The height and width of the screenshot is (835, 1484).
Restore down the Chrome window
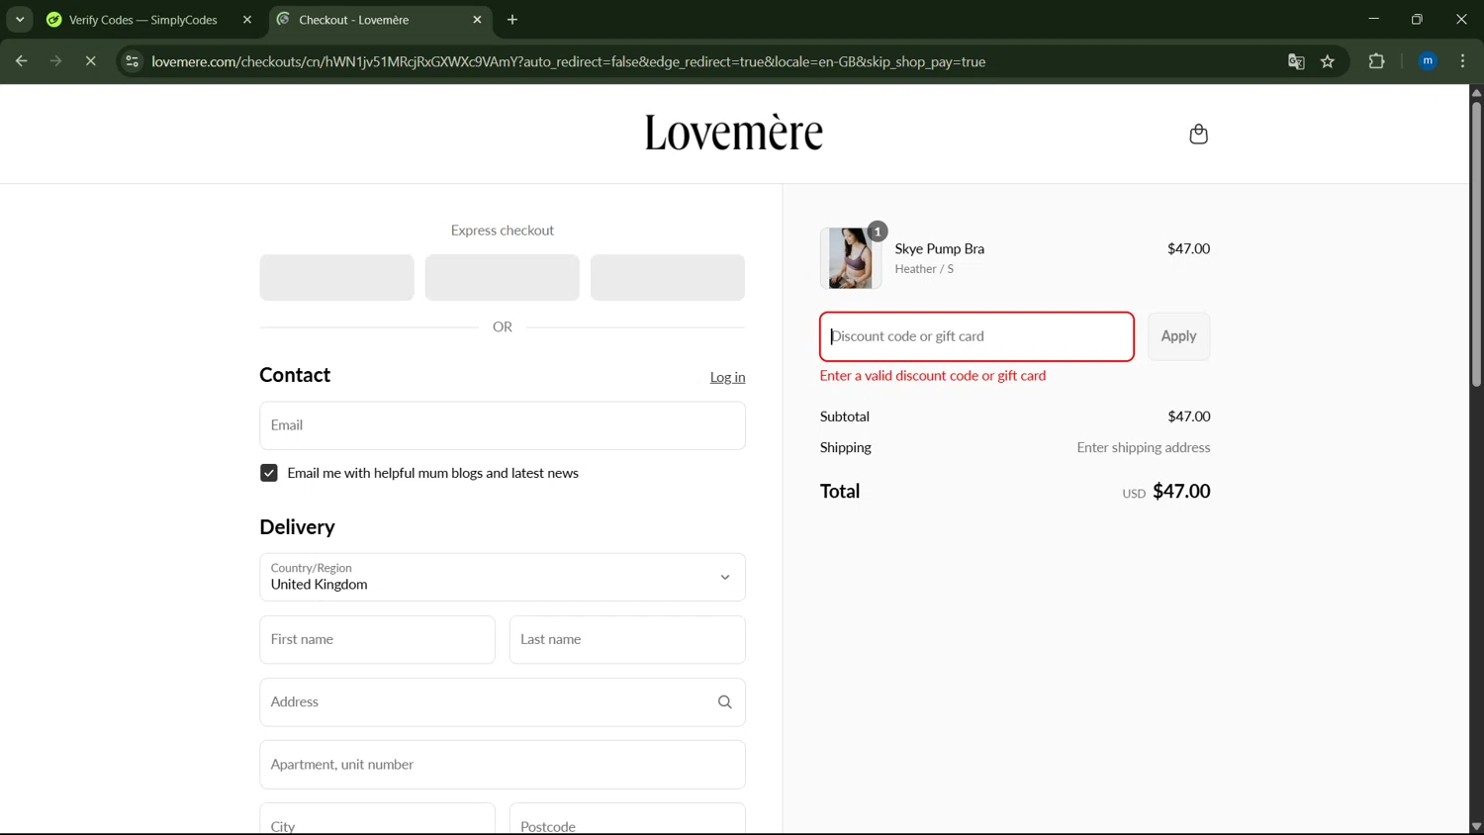[1417, 19]
